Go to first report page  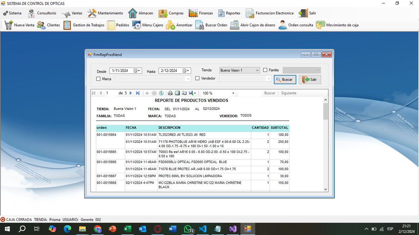(93, 93)
